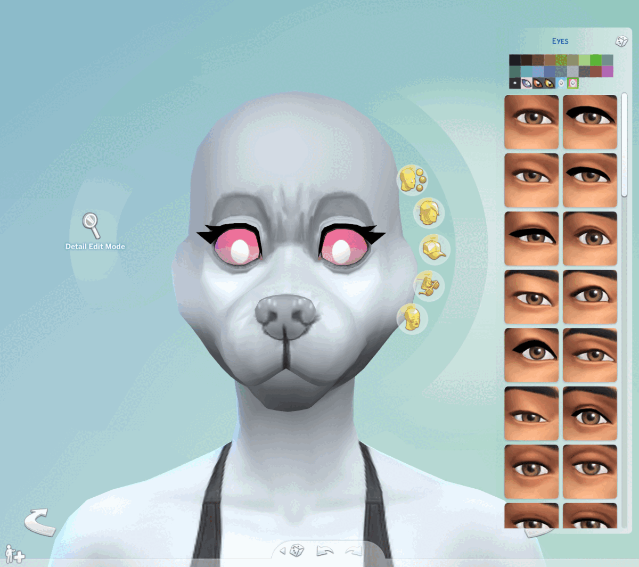Open the face makeup category icon

tap(412, 319)
